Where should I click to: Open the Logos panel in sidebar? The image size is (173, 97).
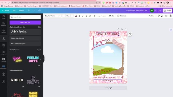[4, 74]
